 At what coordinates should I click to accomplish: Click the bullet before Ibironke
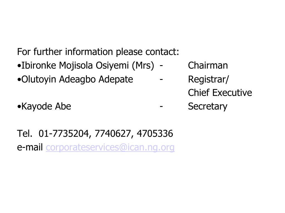(19, 66)
